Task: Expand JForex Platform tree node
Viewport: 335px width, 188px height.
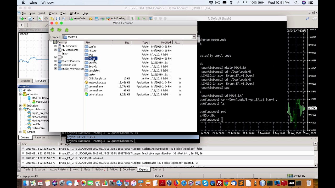Action: click(55, 61)
